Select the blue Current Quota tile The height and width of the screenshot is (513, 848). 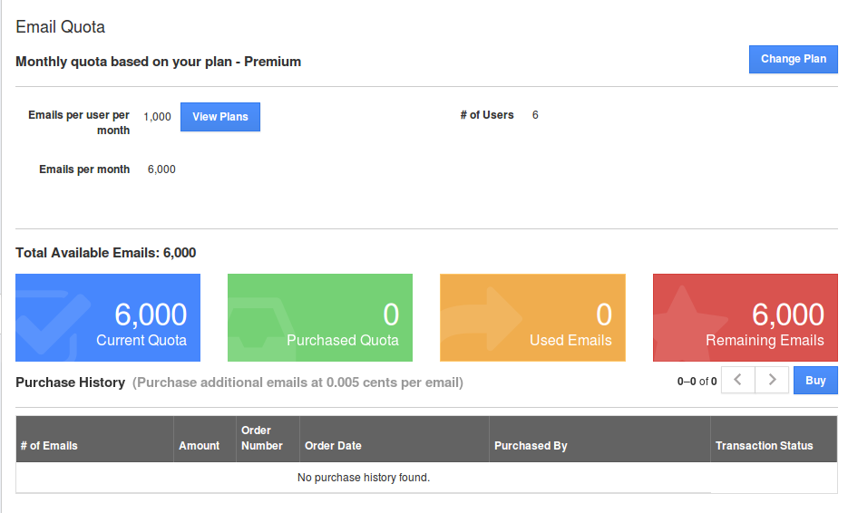click(108, 317)
